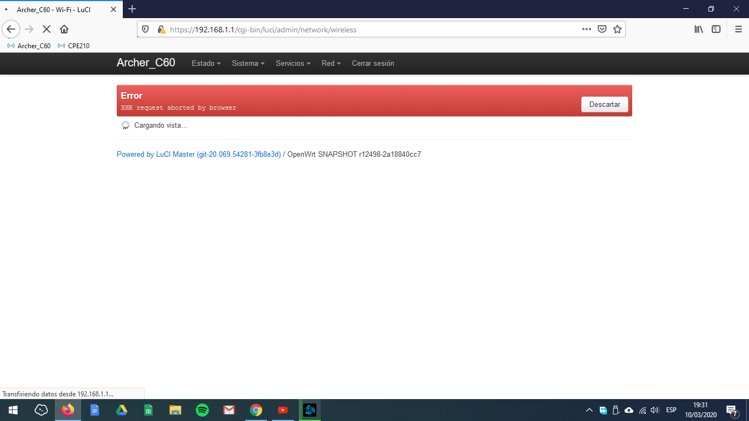Select the Archer_C60 - Wi-Fi - LuCI tab
Screen dimensions: 749x421
click(60, 10)
